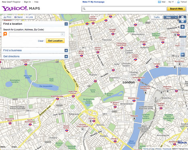Click the Lancaster Gate tube station icon
188x150 pixels.
(26, 64)
